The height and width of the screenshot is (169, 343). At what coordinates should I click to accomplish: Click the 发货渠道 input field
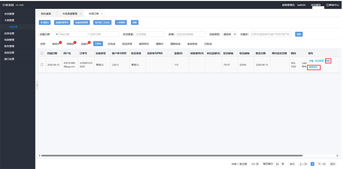click(150, 34)
